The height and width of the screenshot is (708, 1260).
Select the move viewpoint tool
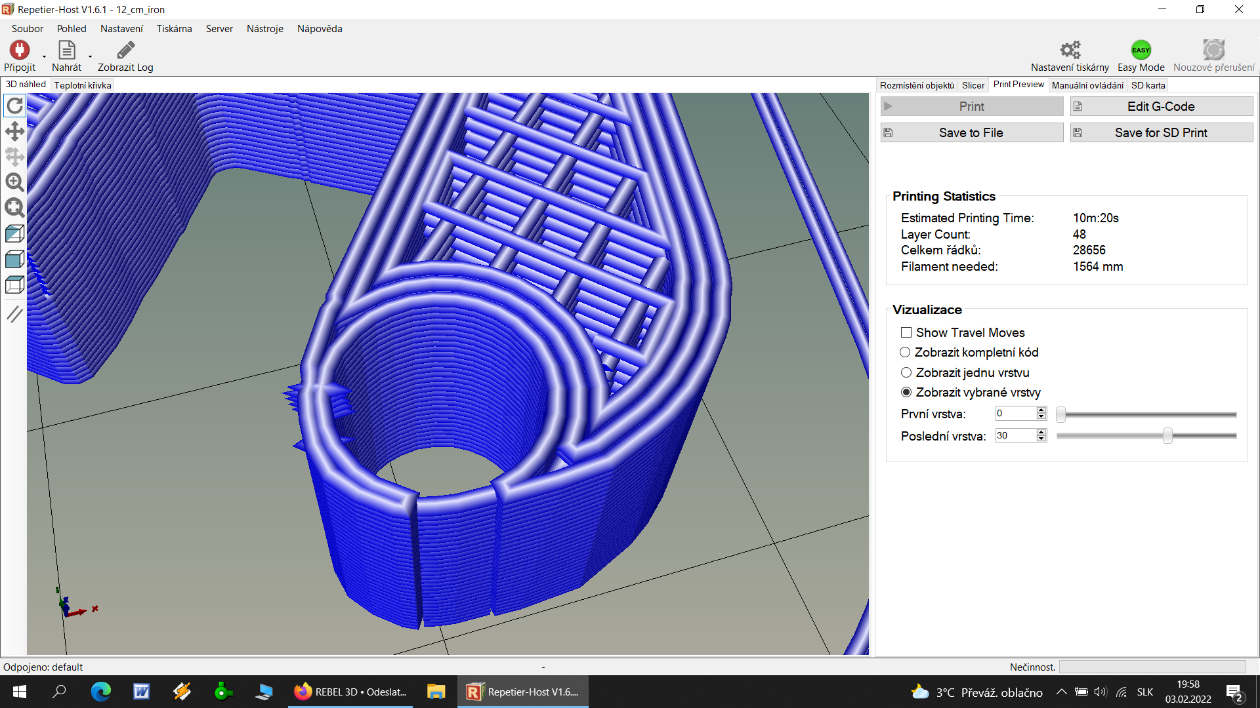pos(14,131)
